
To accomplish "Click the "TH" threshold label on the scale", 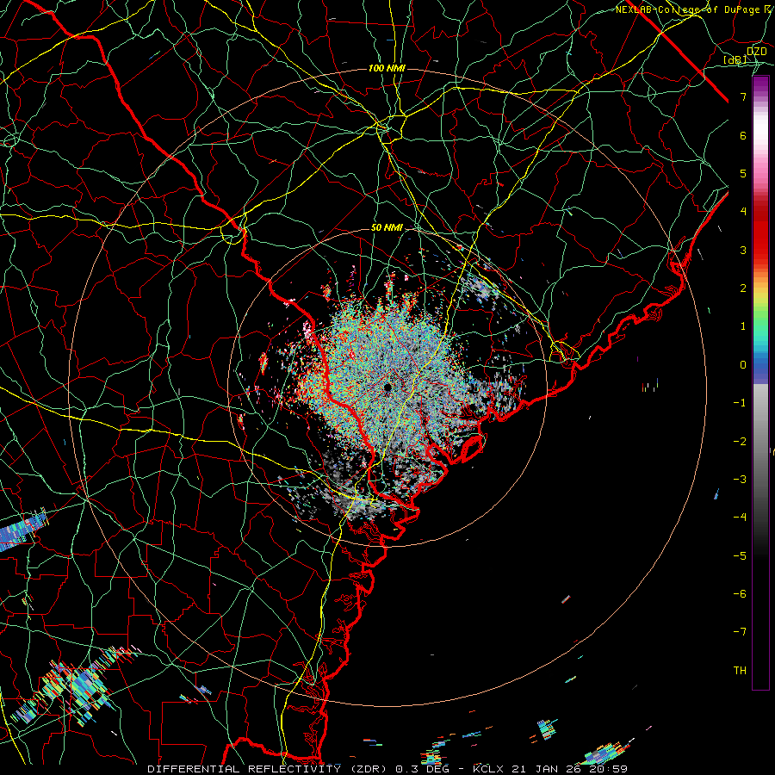I will [740, 671].
